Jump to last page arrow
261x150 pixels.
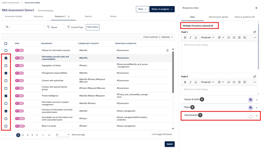[x=49, y=135]
